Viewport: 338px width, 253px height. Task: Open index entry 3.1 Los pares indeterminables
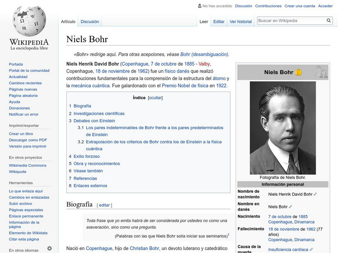point(154,131)
